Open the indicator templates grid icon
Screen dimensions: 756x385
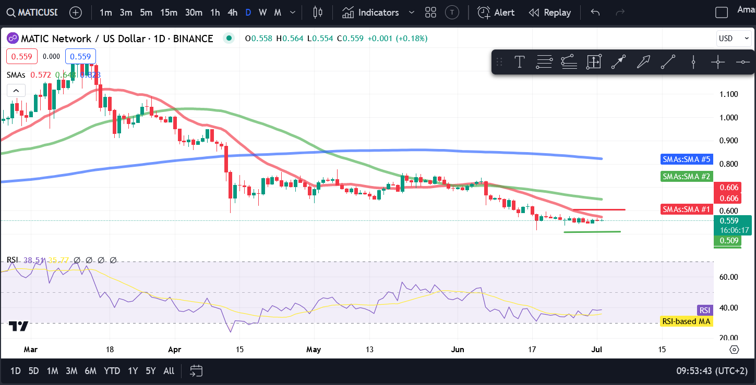click(430, 13)
